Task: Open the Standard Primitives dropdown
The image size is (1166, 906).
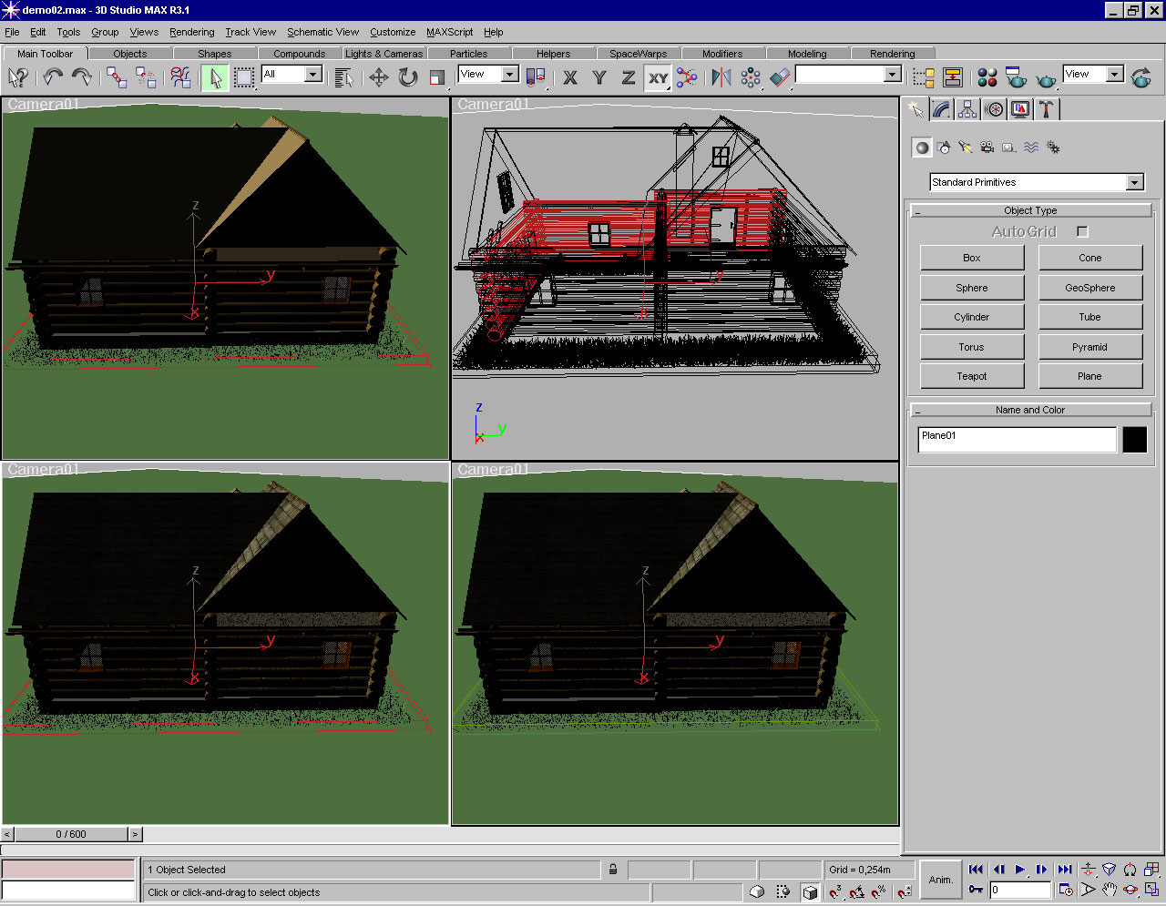Action: point(1134,182)
